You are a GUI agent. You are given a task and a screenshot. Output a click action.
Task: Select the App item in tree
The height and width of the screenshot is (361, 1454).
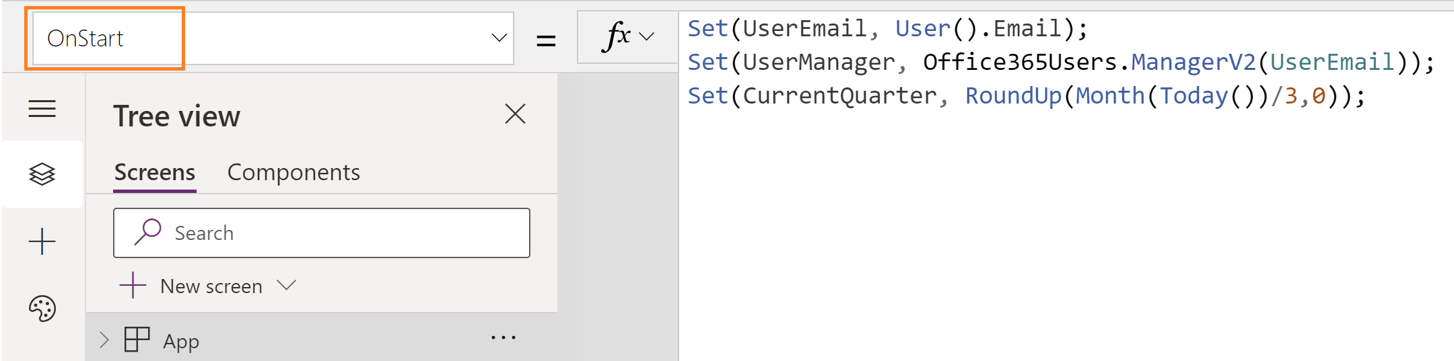181,342
